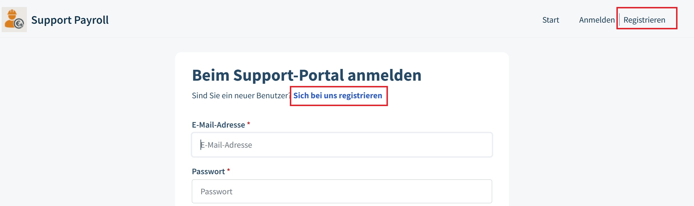The height and width of the screenshot is (206, 694).
Task: Go to the Start page
Action: 550,20
